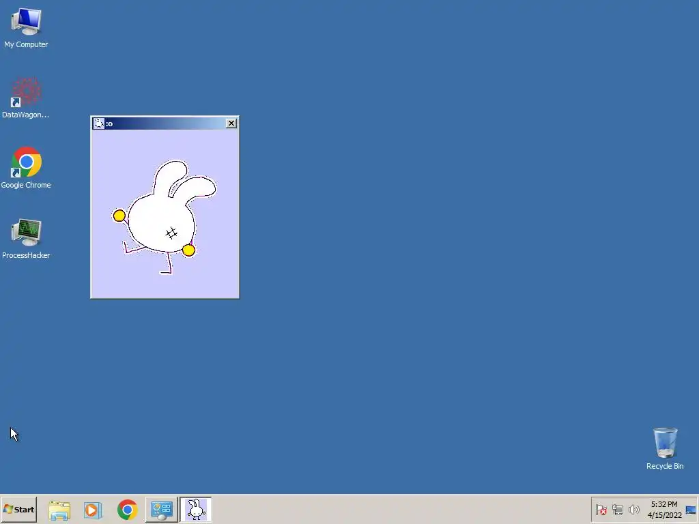Switch to the control panel taskbar item
Screen dimensions: 699x524
point(161,510)
